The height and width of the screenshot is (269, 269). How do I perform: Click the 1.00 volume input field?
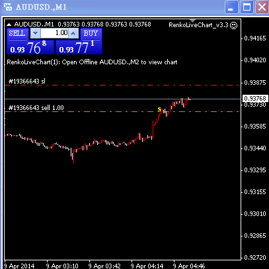[54, 33]
